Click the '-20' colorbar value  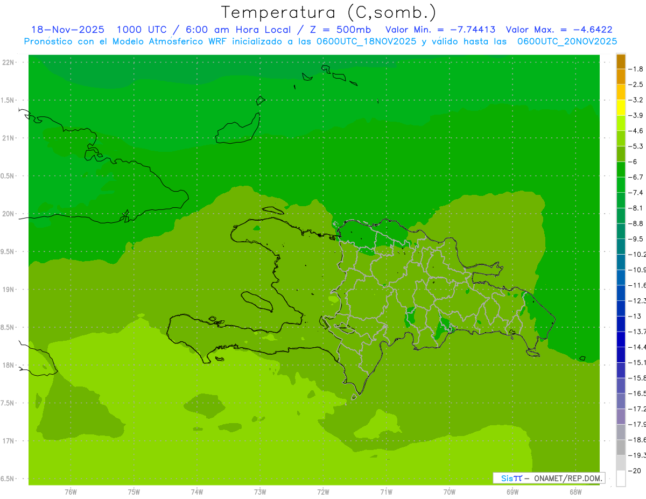(635, 471)
